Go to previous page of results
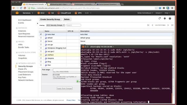 (x=153, y=25)
